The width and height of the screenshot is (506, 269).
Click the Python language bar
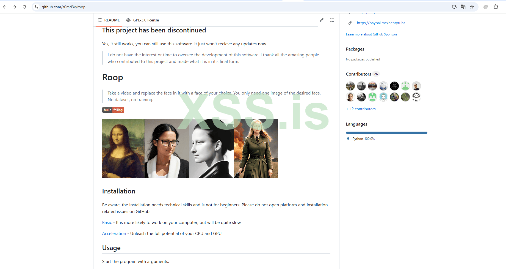(387, 133)
